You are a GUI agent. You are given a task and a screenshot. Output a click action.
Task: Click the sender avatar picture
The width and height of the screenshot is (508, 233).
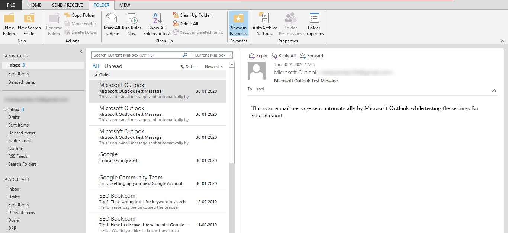point(257,71)
